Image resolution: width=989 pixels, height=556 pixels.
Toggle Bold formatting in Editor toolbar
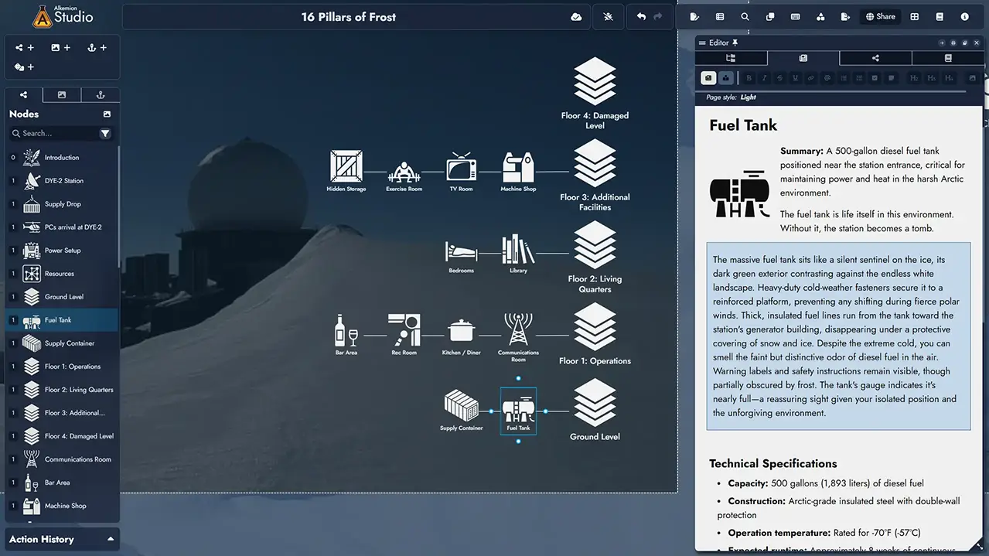[749, 78]
